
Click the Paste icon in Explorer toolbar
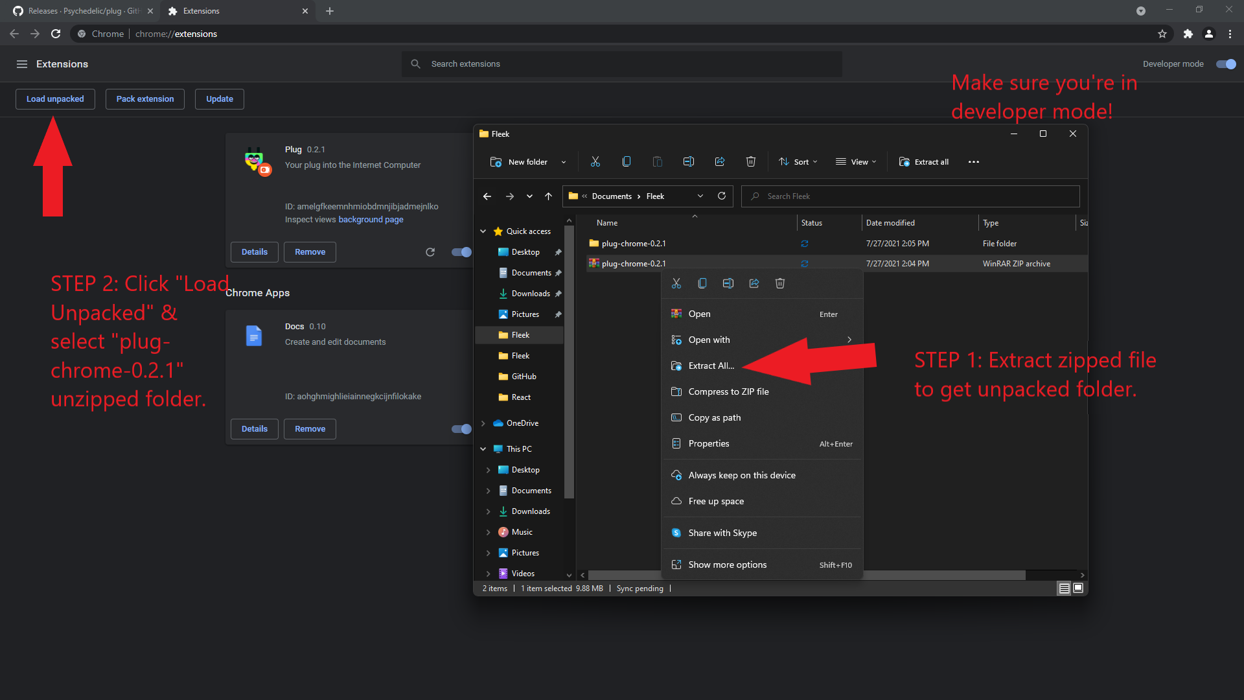pos(657,162)
